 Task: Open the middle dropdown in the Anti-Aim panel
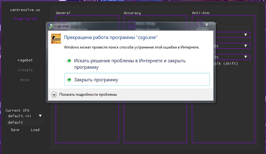tap(232, 46)
